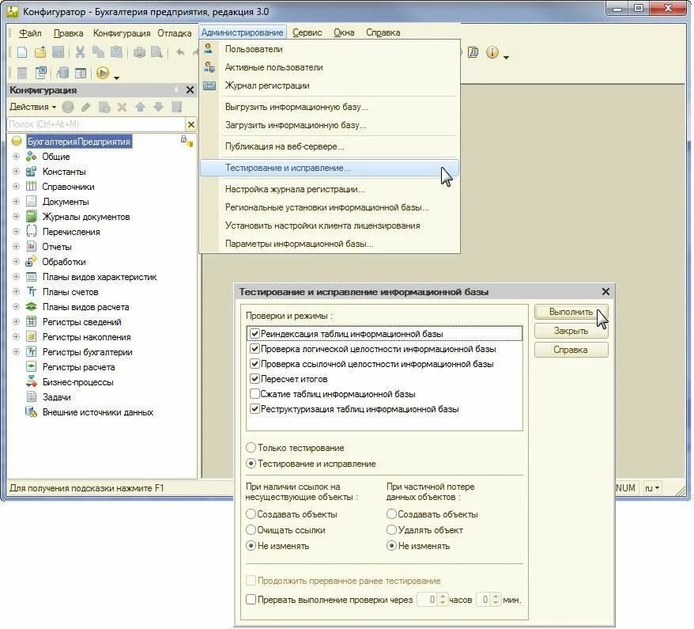
Task: Click the sort grid icon in the Configuration panel toolbar
Action: [x=176, y=107]
